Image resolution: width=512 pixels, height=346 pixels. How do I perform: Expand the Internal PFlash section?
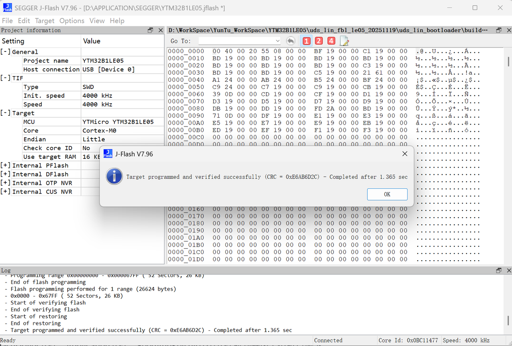coord(6,166)
